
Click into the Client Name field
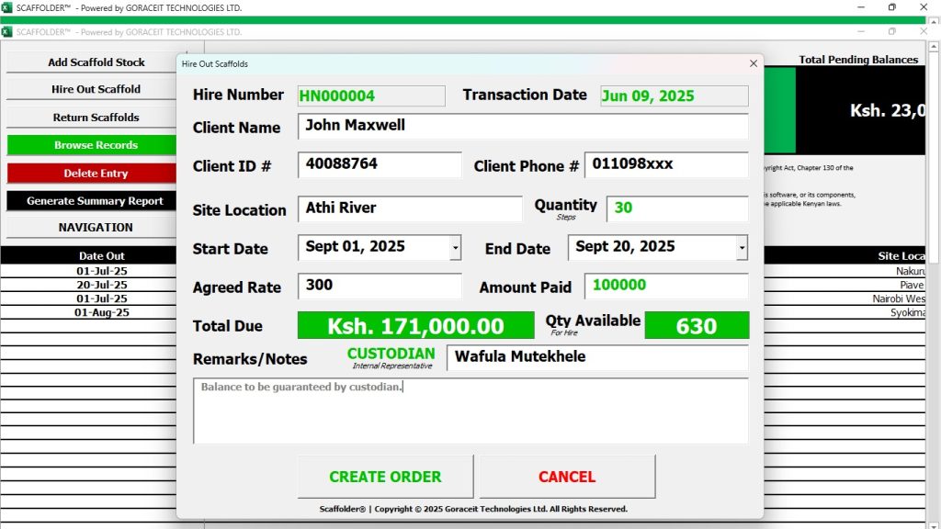click(522, 127)
